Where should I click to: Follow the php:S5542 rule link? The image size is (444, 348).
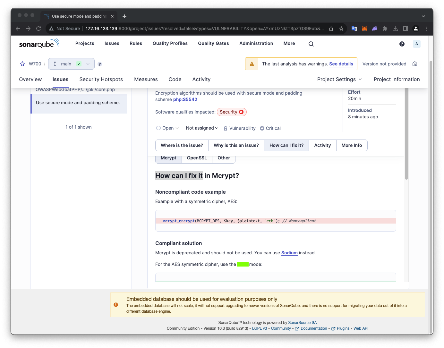[185, 100]
